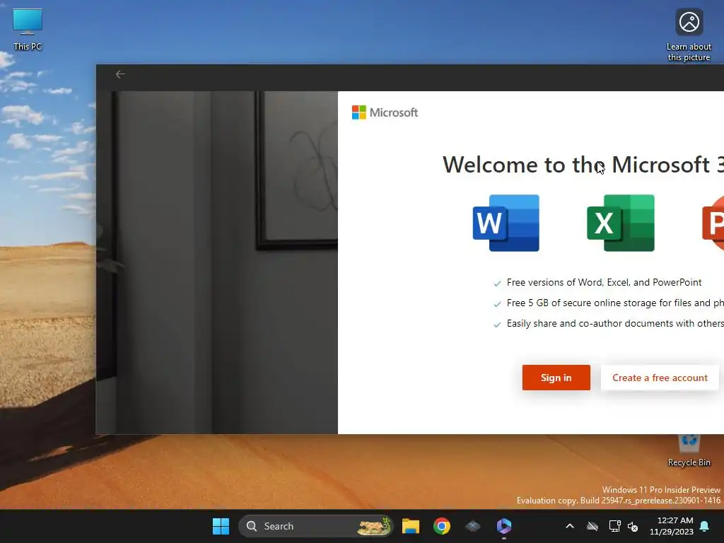Open Learn about this picture icon

(689, 35)
